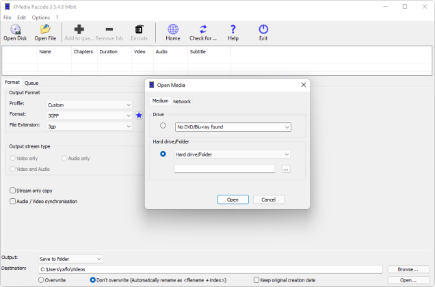Switch to the Network tab

coord(182,101)
